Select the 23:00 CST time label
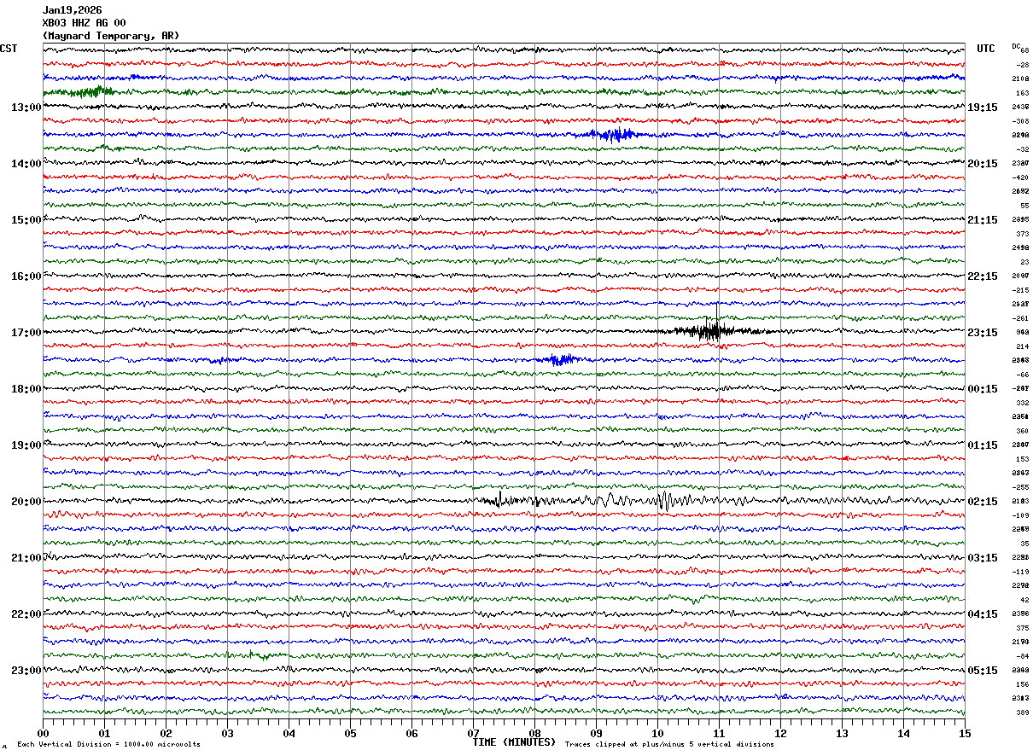The height and width of the screenshot is (756, 1033). tap(26, 671)
